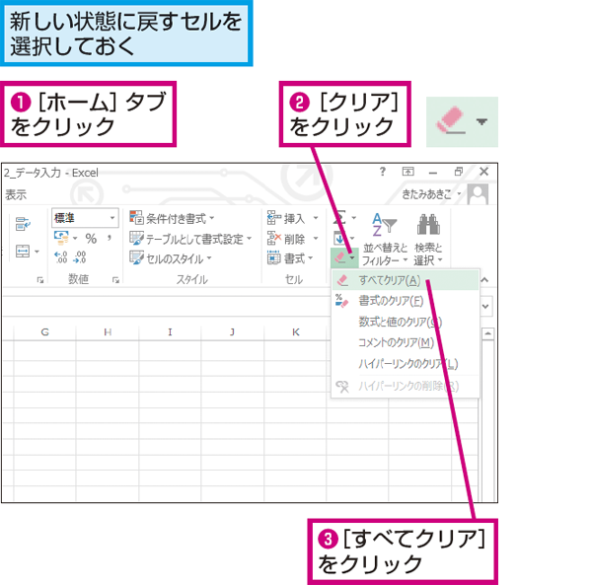
Task: Expand Format as Table (テーブルとして書式設定)
Action: pyautogui.click(x=191, y=239)
